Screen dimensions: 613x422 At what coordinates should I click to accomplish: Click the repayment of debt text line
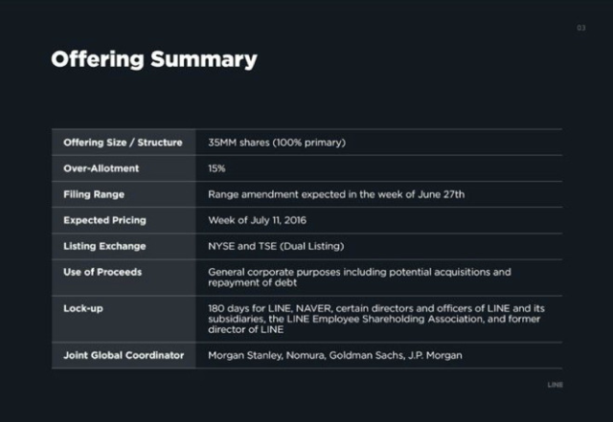pos(253,283)
